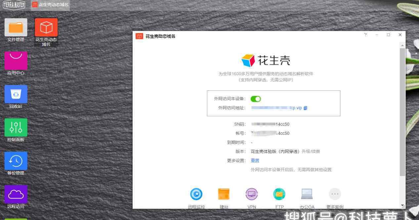Screen dimensions: 419x220
Task: Disable the 外网访问本设备 switch
Action: click(256, 99)
